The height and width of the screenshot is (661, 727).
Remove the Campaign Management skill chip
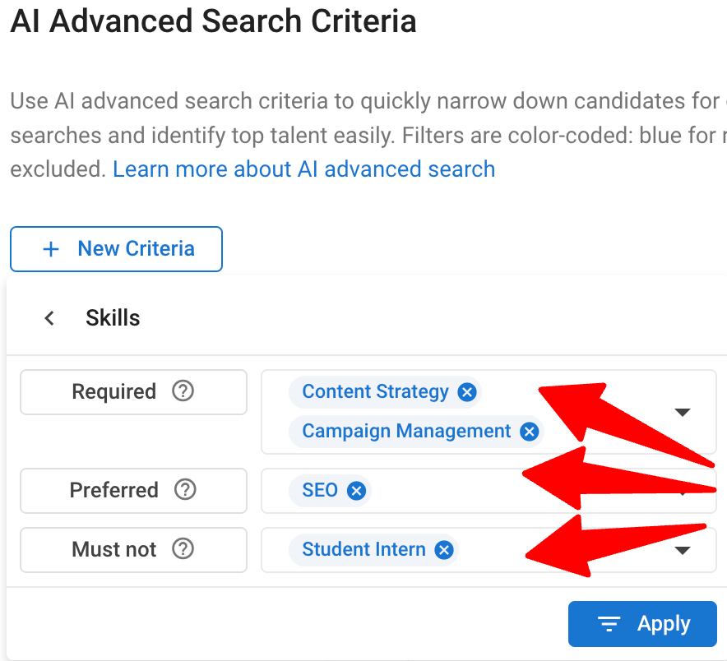pos(530,431)
